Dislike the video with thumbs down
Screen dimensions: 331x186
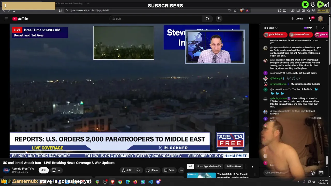point(138,170)
